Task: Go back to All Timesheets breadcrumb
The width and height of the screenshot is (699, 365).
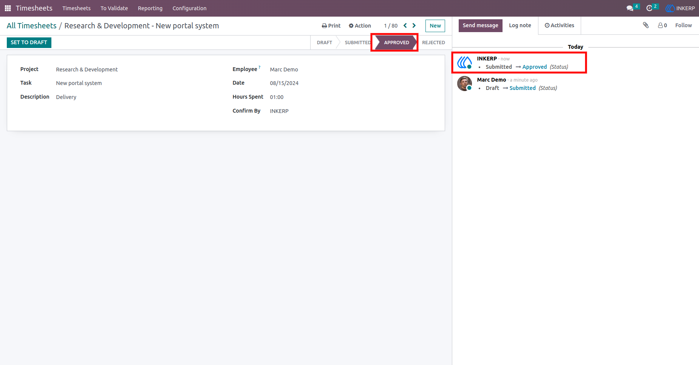Action: (x=31, y=26)
